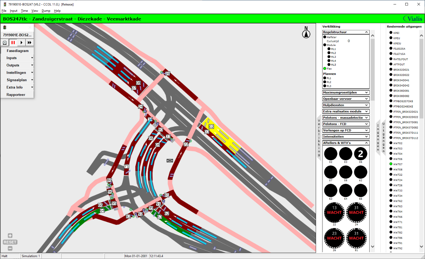Click the vertical Uitgangen side tab
425x259 pixels.
(384, 138)
